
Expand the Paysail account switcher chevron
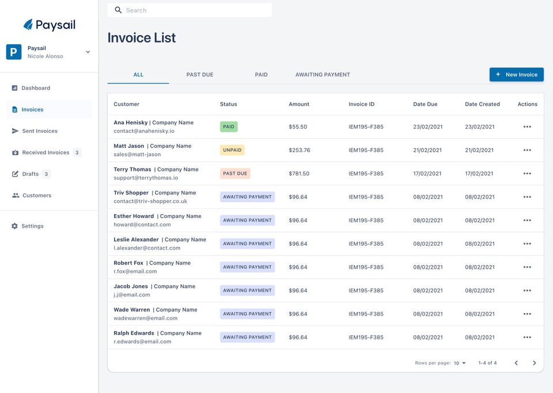click(88, 52)
